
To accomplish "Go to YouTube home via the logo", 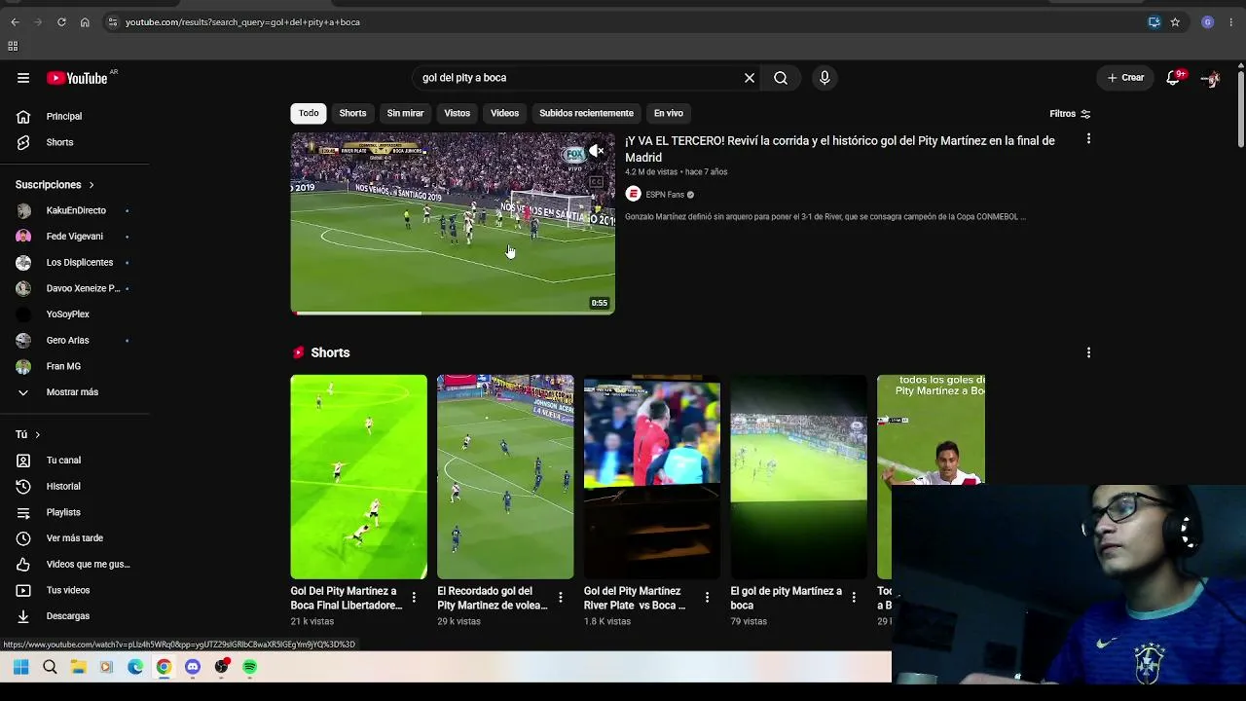I will (78, 78).
